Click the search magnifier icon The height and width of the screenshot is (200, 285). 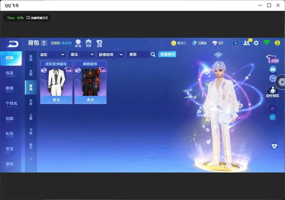click(153, 54)
